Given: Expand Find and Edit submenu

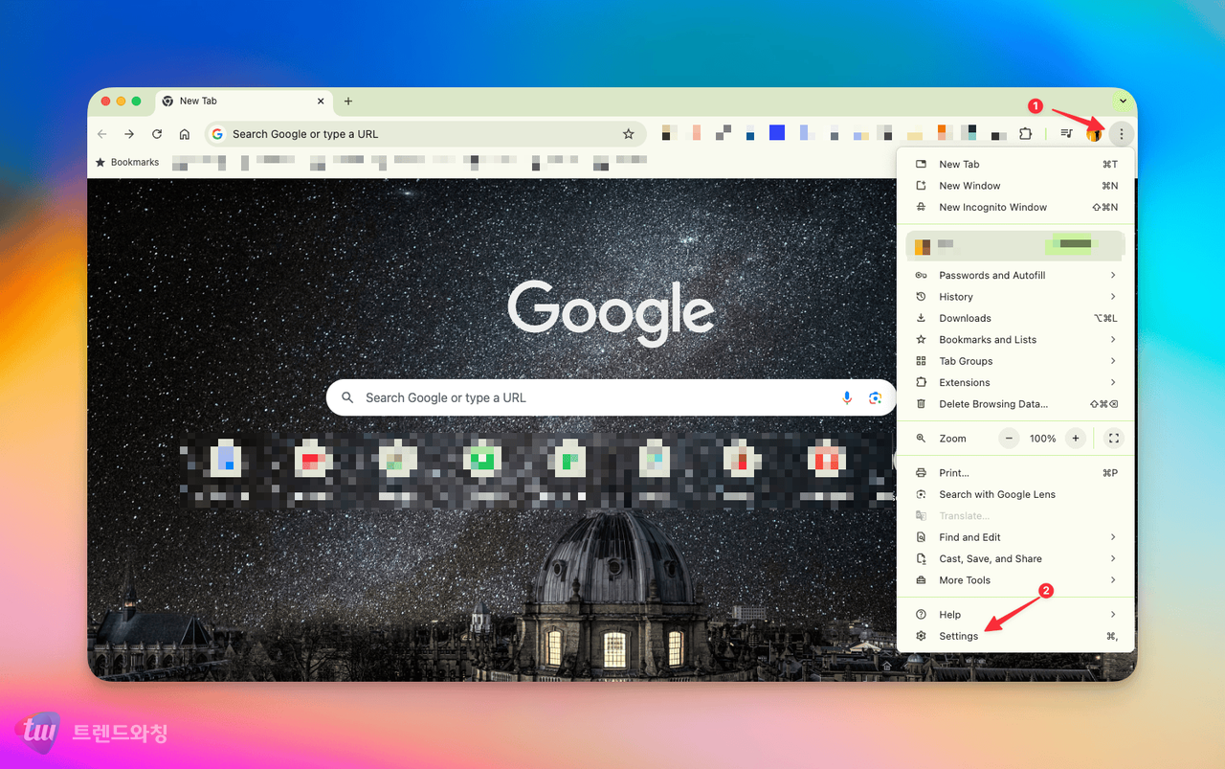Looking at the screenshot, I should (1016, 537).
